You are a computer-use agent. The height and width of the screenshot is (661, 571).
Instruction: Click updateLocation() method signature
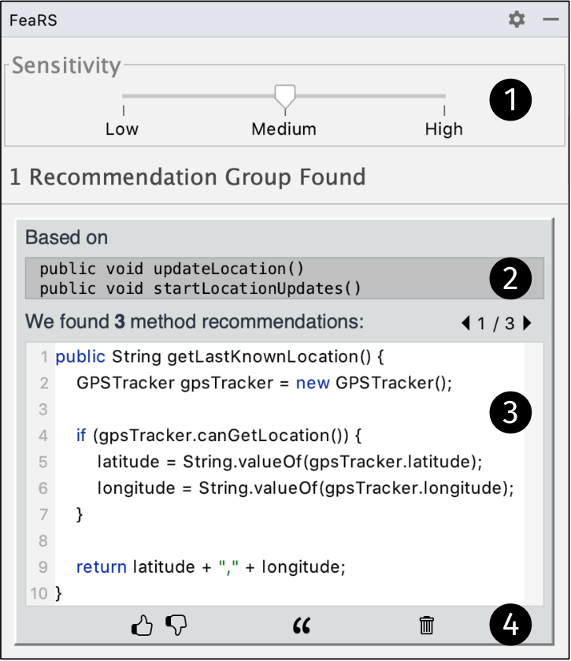coord(172,269)
